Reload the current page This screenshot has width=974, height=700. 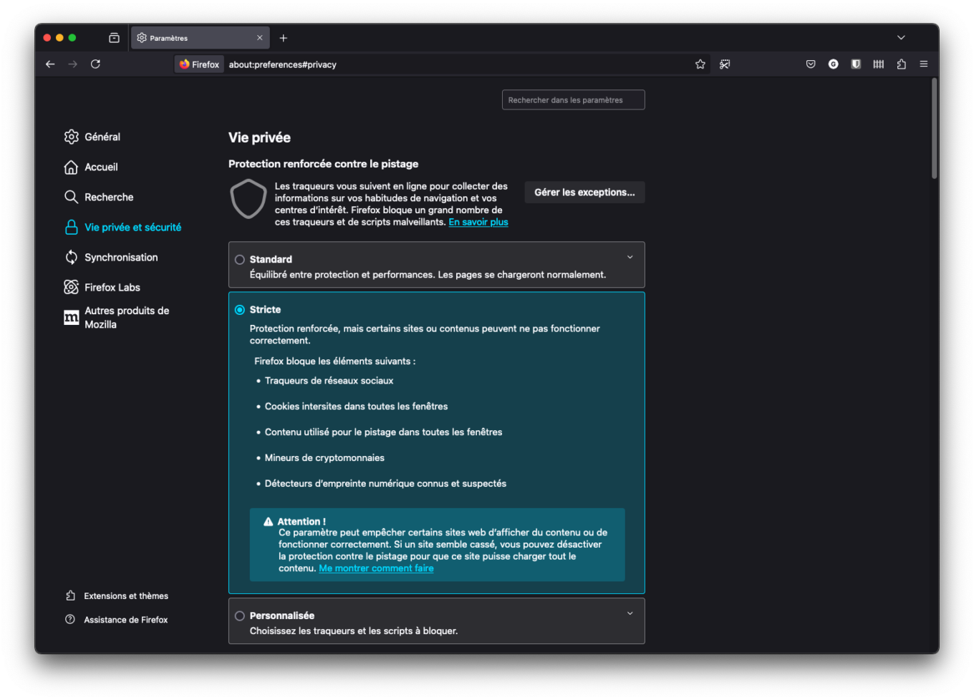pyautogui.click(x=95, y=64)
